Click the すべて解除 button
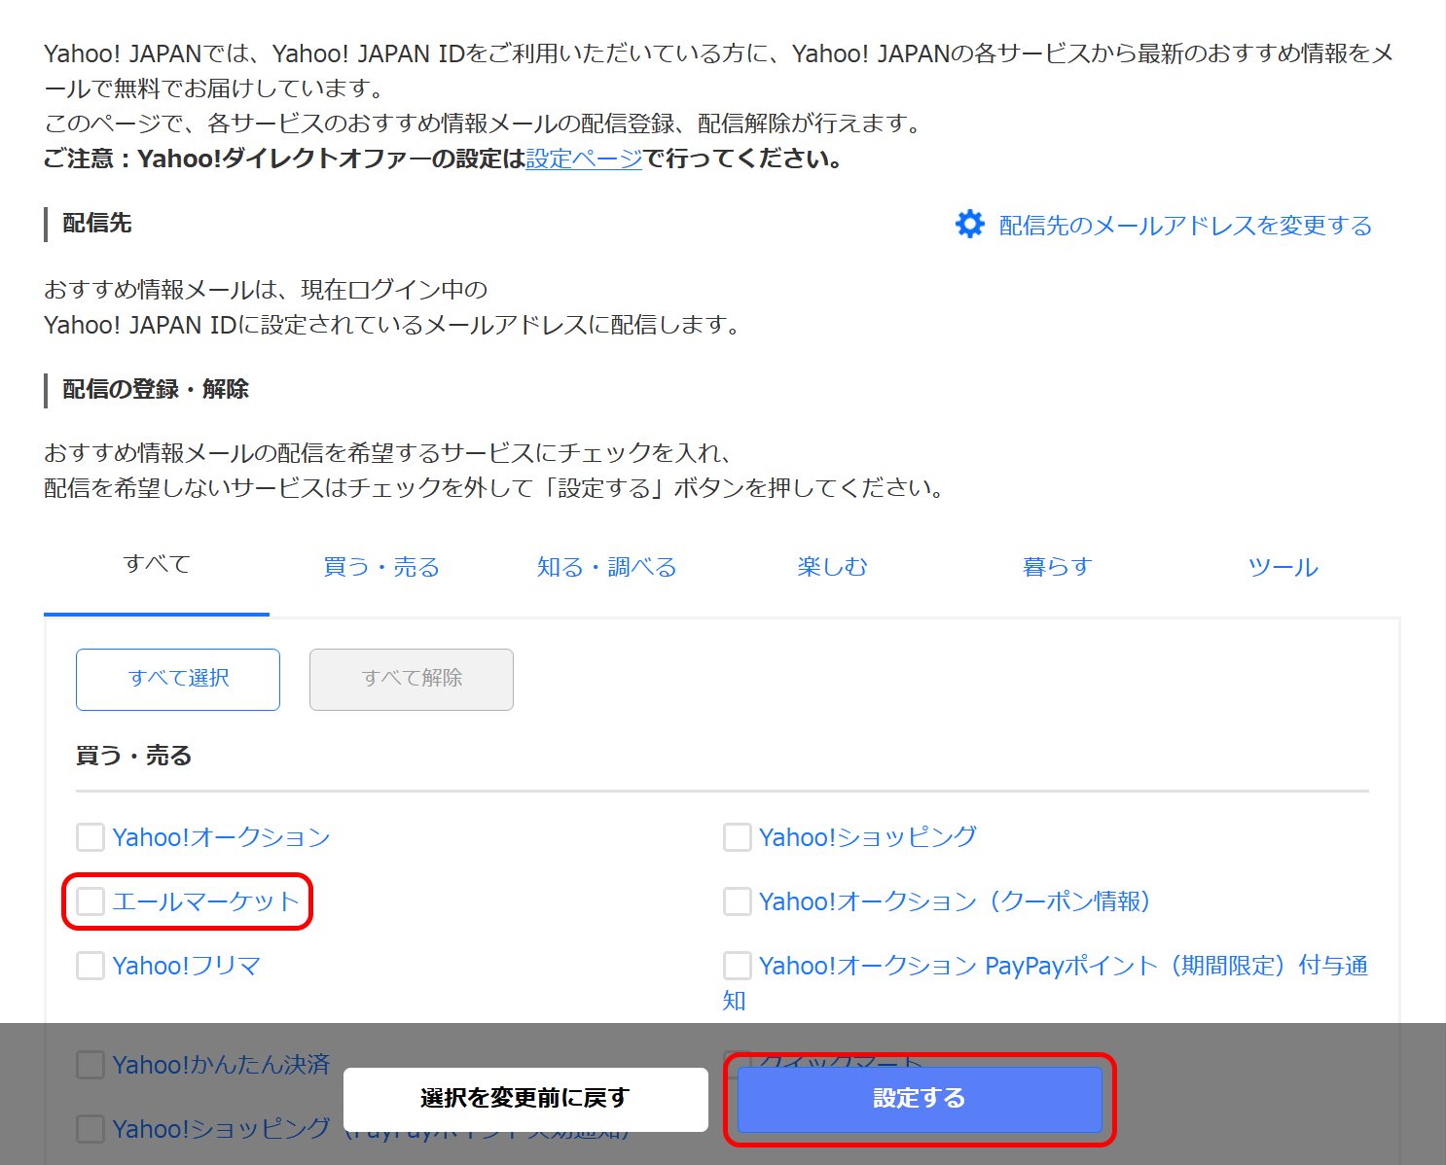The image size is (1446, 1165). coord(411,679)
